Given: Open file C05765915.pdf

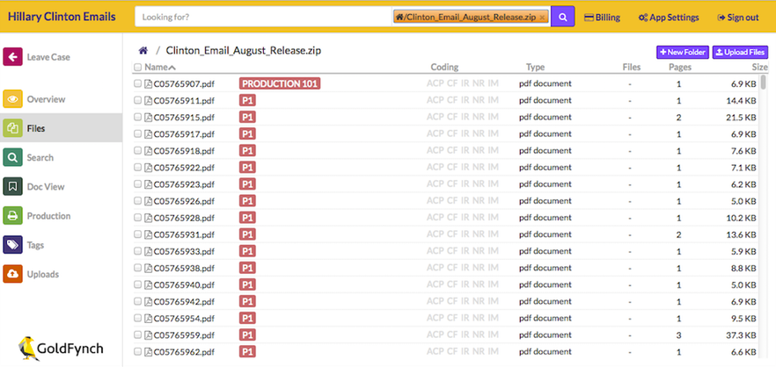Looking at the screenshot, I should [184, 118].
